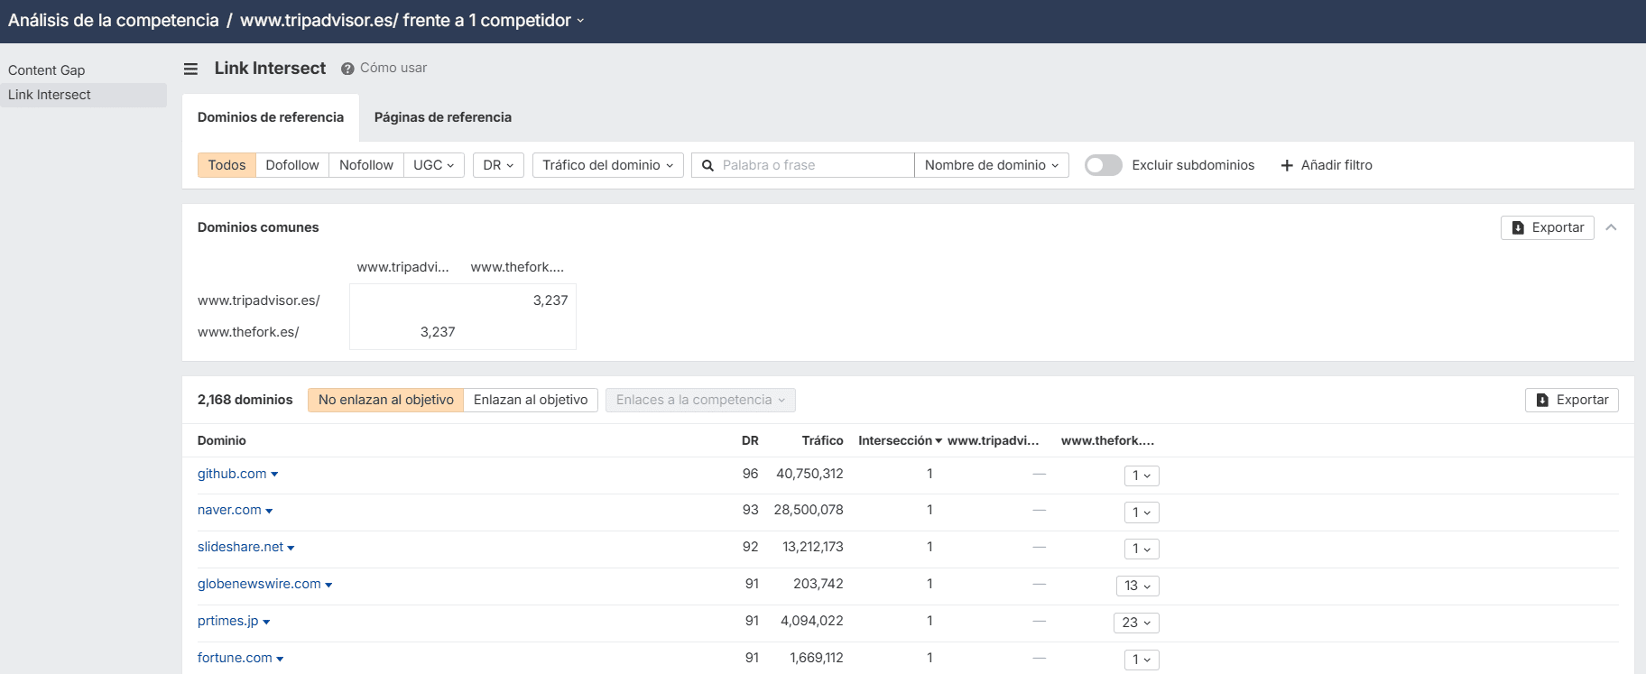Click naver.com traffic value 28,500,078
Image resolution: width=1646 pixels, height=674 pixels.
(x=809, y=510)
